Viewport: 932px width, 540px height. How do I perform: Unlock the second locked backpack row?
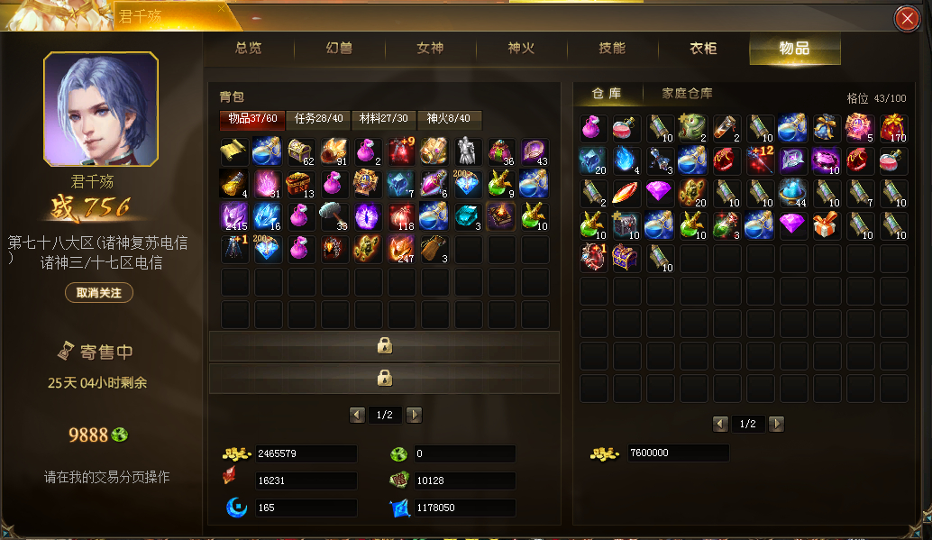click(x=385, y=379)
